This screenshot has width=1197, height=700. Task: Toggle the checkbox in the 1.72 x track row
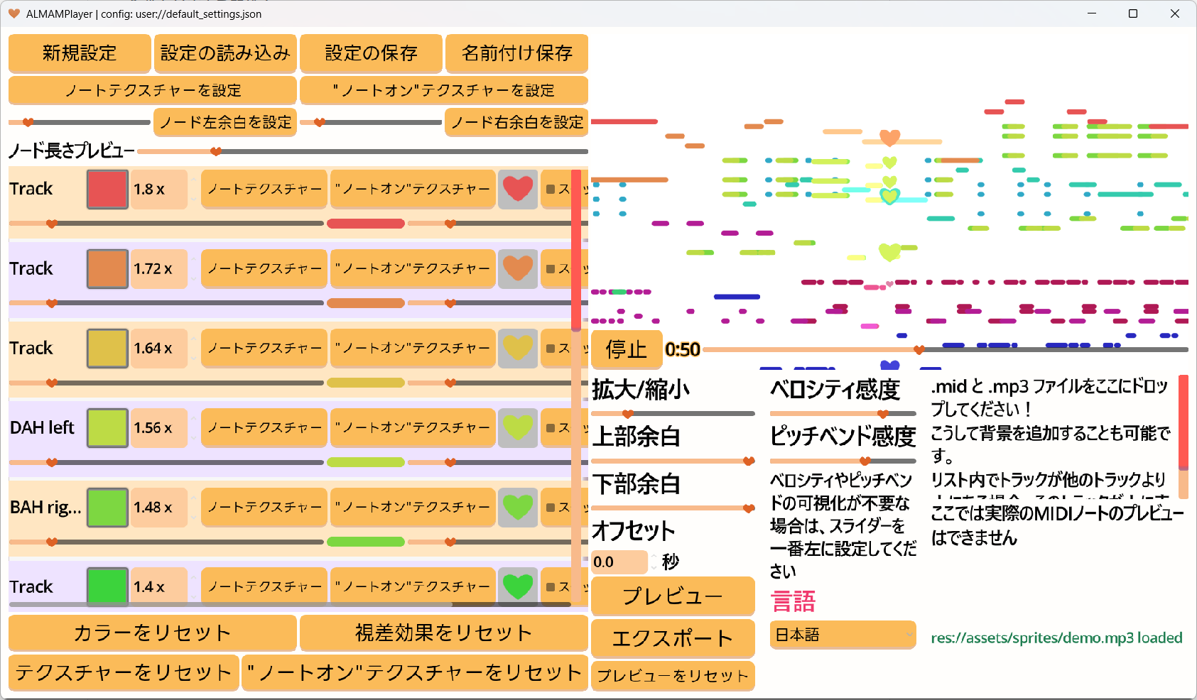tap(551, 269)
